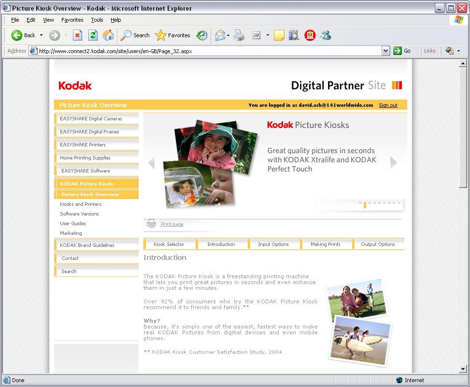Screen dimensions: 470x387
Task: Open the Mail button dropdown arrow
Action: pos(228,35)
